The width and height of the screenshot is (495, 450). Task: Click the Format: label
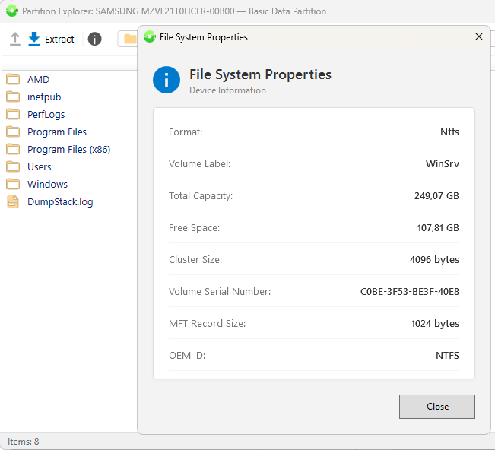point(186,132)
